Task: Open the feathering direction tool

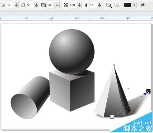Action: point(109,5)
